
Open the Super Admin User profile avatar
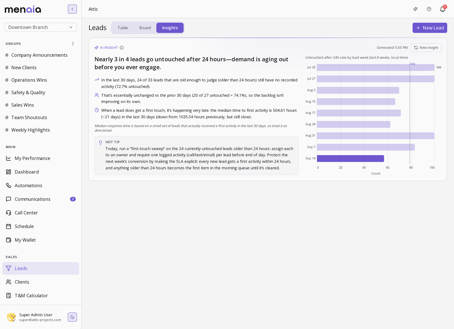(11, 317)
